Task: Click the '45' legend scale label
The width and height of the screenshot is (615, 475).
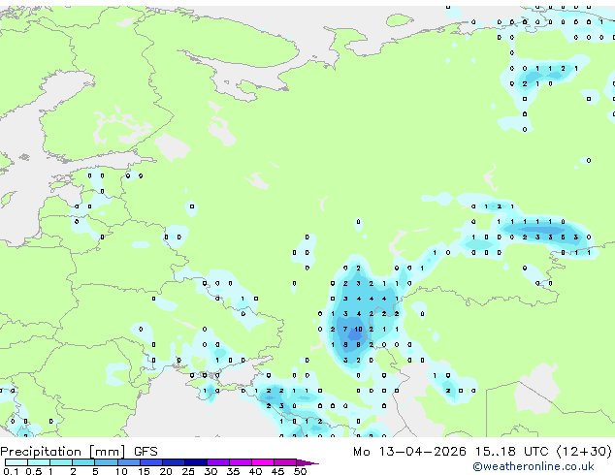Action: (x=277, y=471)
